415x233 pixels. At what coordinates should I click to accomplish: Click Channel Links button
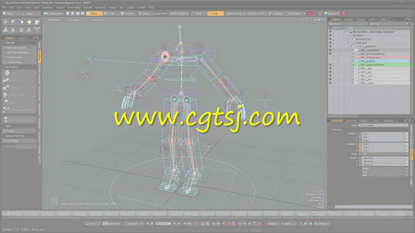pos(19,57)
